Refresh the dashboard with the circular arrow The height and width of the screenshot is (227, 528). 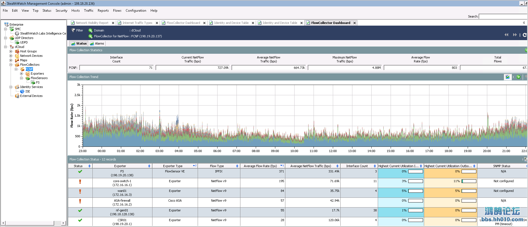point(525,35)
